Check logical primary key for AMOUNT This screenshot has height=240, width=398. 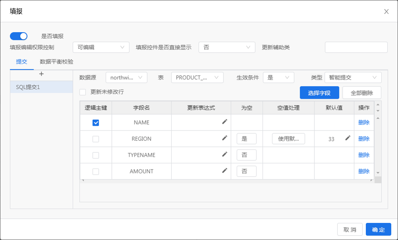point(96,171)
